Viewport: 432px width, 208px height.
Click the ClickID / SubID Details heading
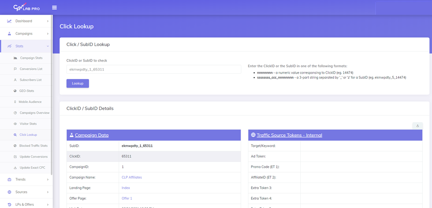point(90,109)
